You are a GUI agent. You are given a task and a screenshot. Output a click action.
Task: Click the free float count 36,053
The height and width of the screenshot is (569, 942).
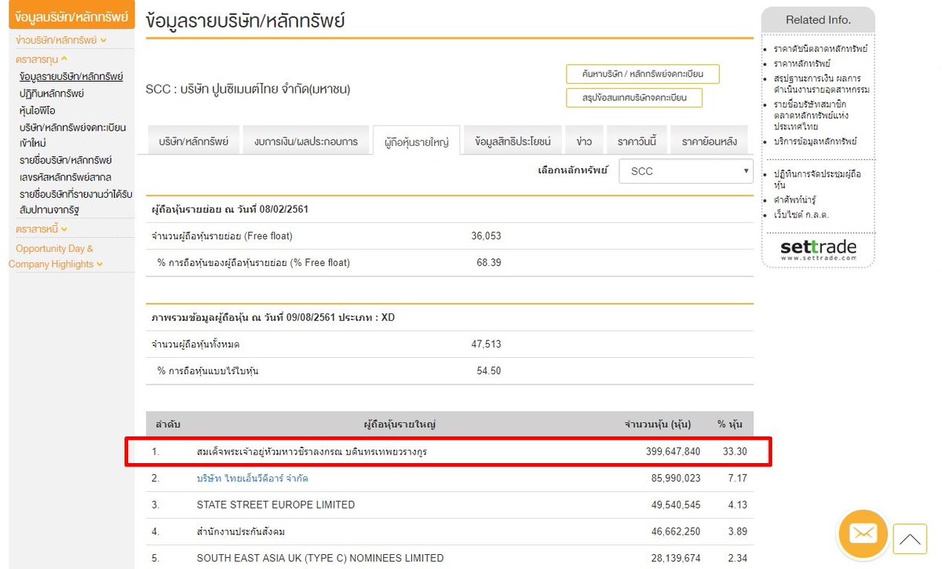click(x=486, y=235)
